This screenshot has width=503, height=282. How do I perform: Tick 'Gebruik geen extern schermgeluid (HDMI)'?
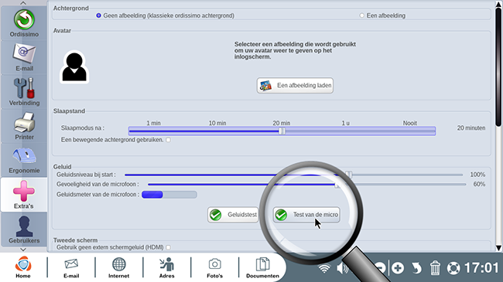[168, 247]
